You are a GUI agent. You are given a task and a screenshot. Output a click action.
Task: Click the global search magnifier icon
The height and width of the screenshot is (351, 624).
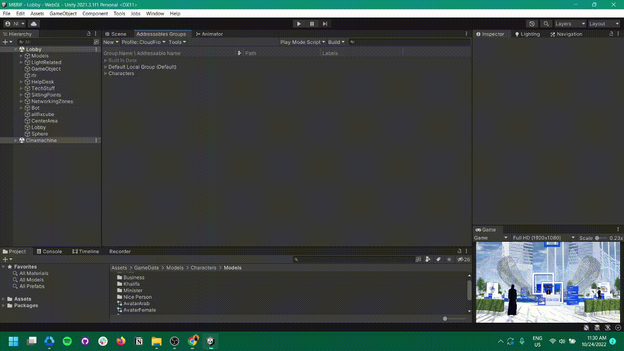pyautogui.click(x=546, y=24)
